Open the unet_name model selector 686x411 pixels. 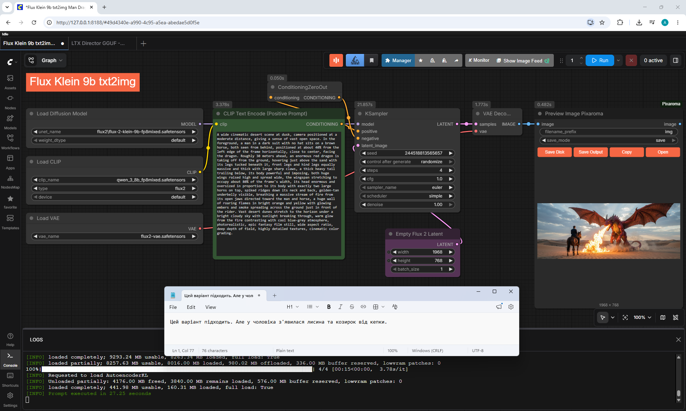[x=115, y=132]
